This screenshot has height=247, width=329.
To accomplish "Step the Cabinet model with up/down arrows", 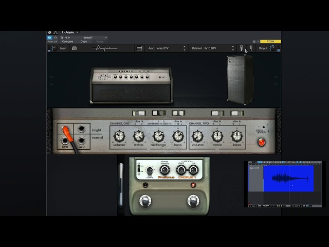I will [233, 48].
